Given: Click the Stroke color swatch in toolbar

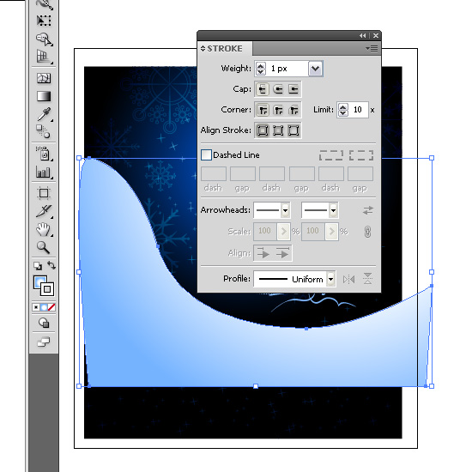Looking at the screenshot, I should click(x=47, y=289).
